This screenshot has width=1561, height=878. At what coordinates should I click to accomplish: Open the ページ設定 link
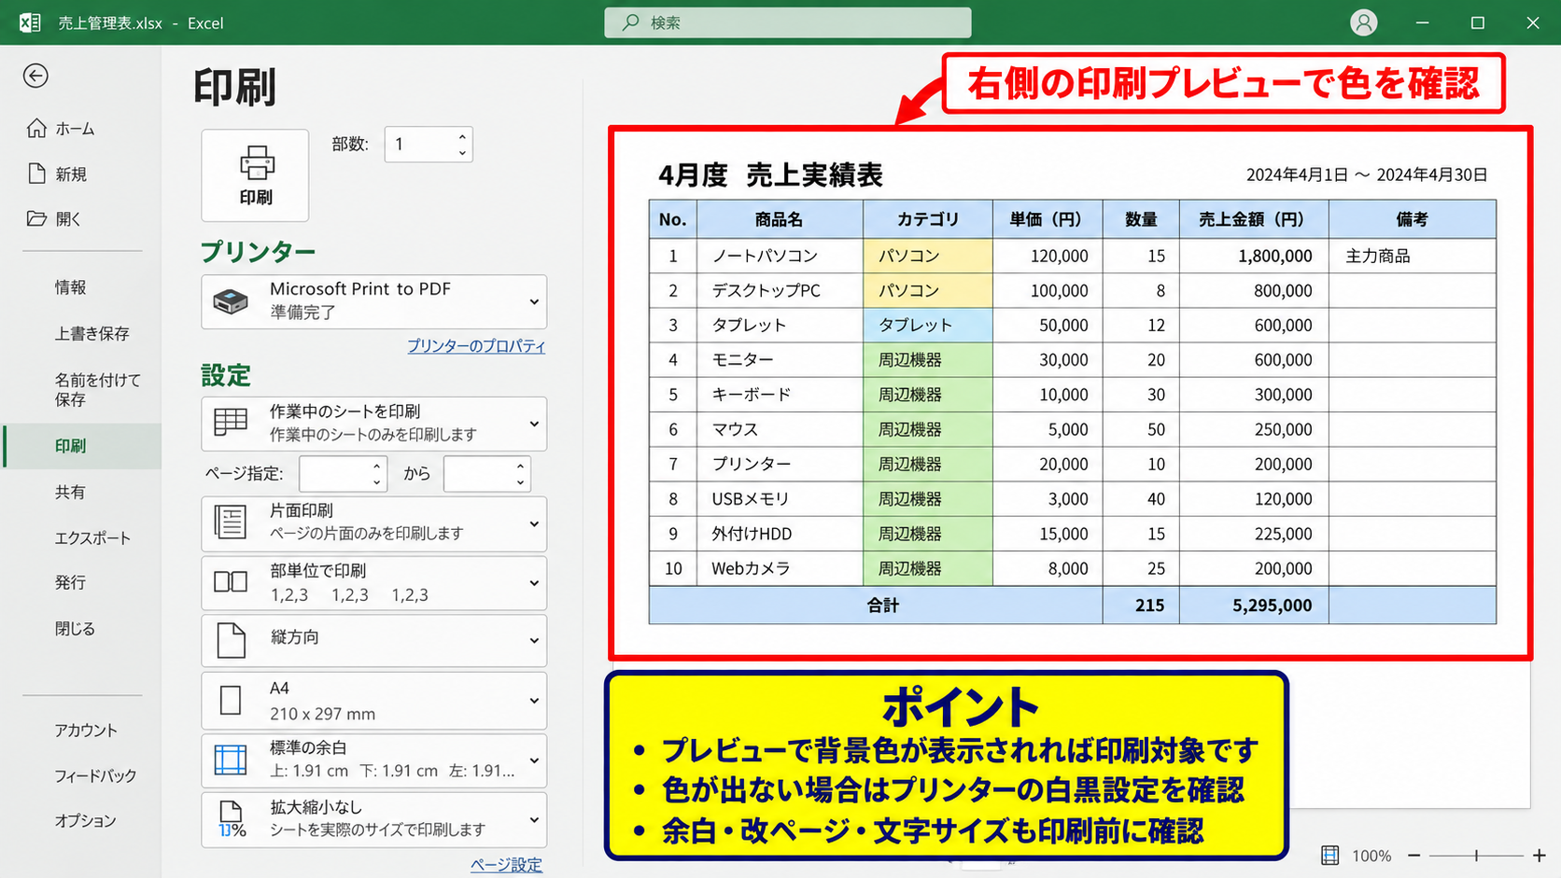(506, 865)
